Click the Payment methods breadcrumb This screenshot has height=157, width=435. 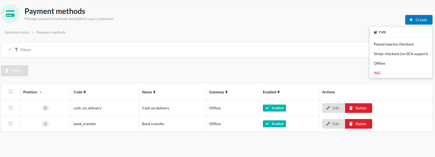51,32
